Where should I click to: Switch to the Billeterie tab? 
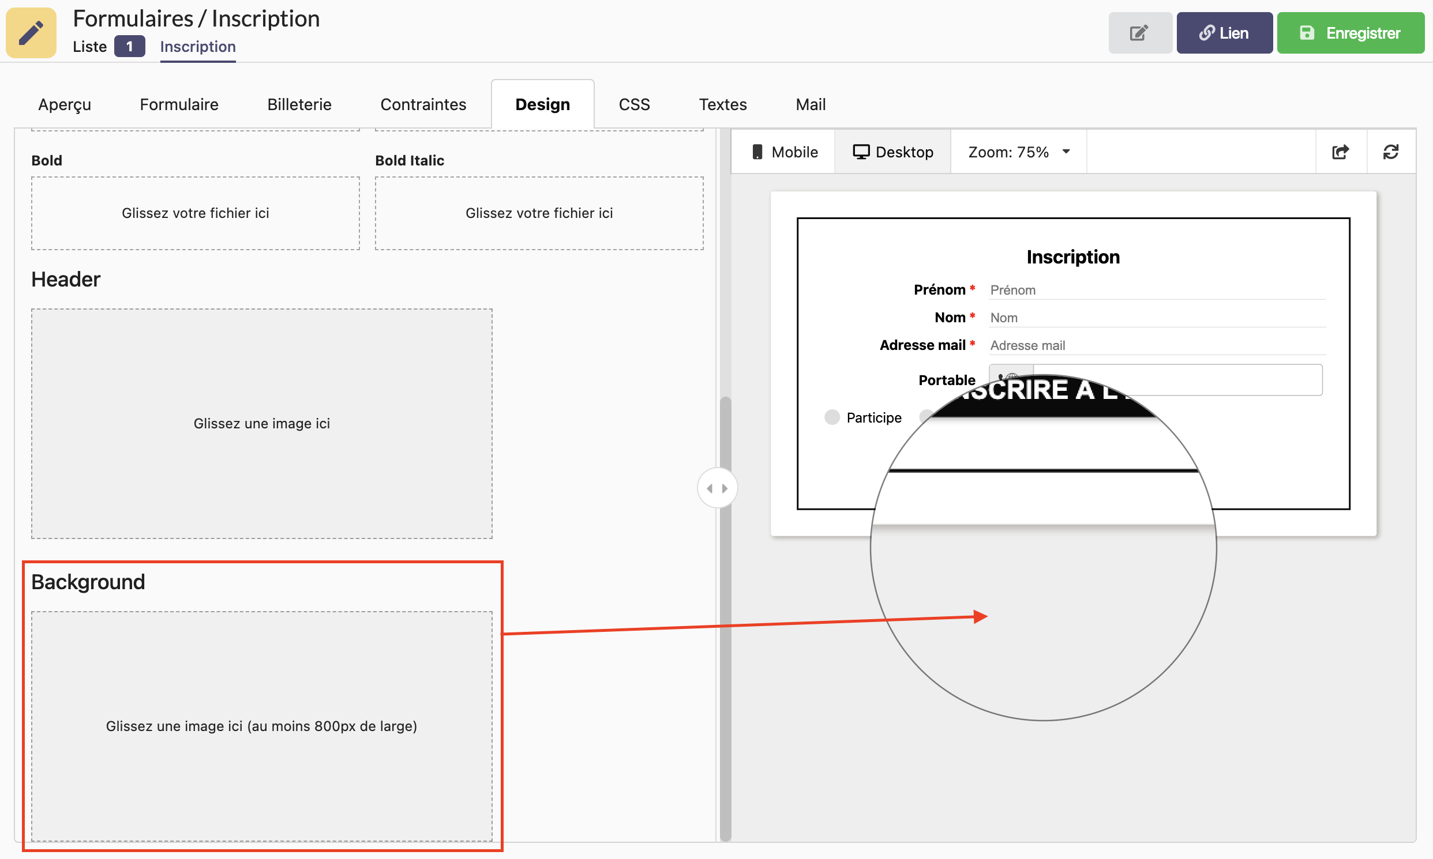(x=299, y=105)
